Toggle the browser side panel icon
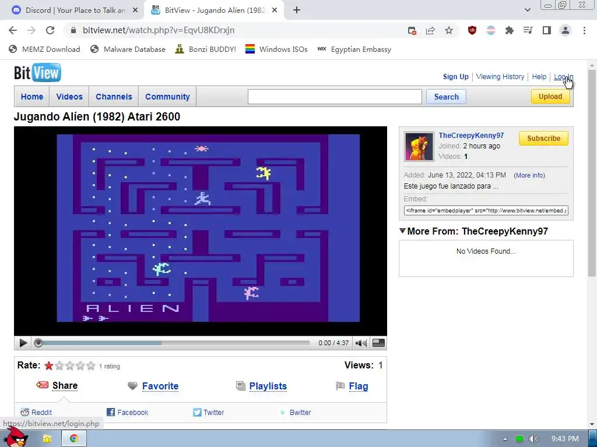This screenshot has height=447, width=597. point(547,30)
